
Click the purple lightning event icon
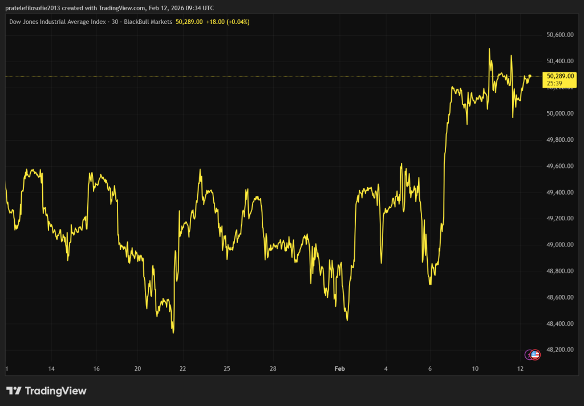(529, 355)
